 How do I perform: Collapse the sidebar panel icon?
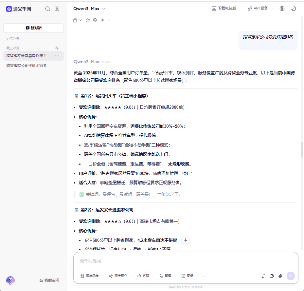(57, 9)
